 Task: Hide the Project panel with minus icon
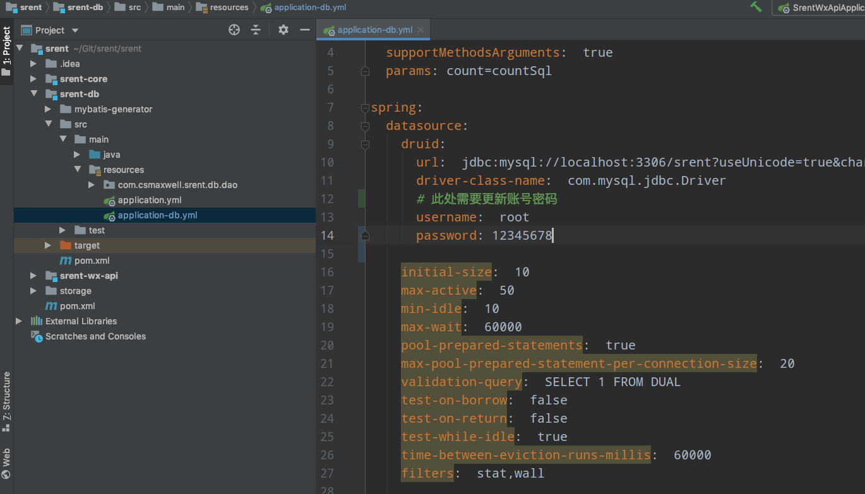click(304, 30)
